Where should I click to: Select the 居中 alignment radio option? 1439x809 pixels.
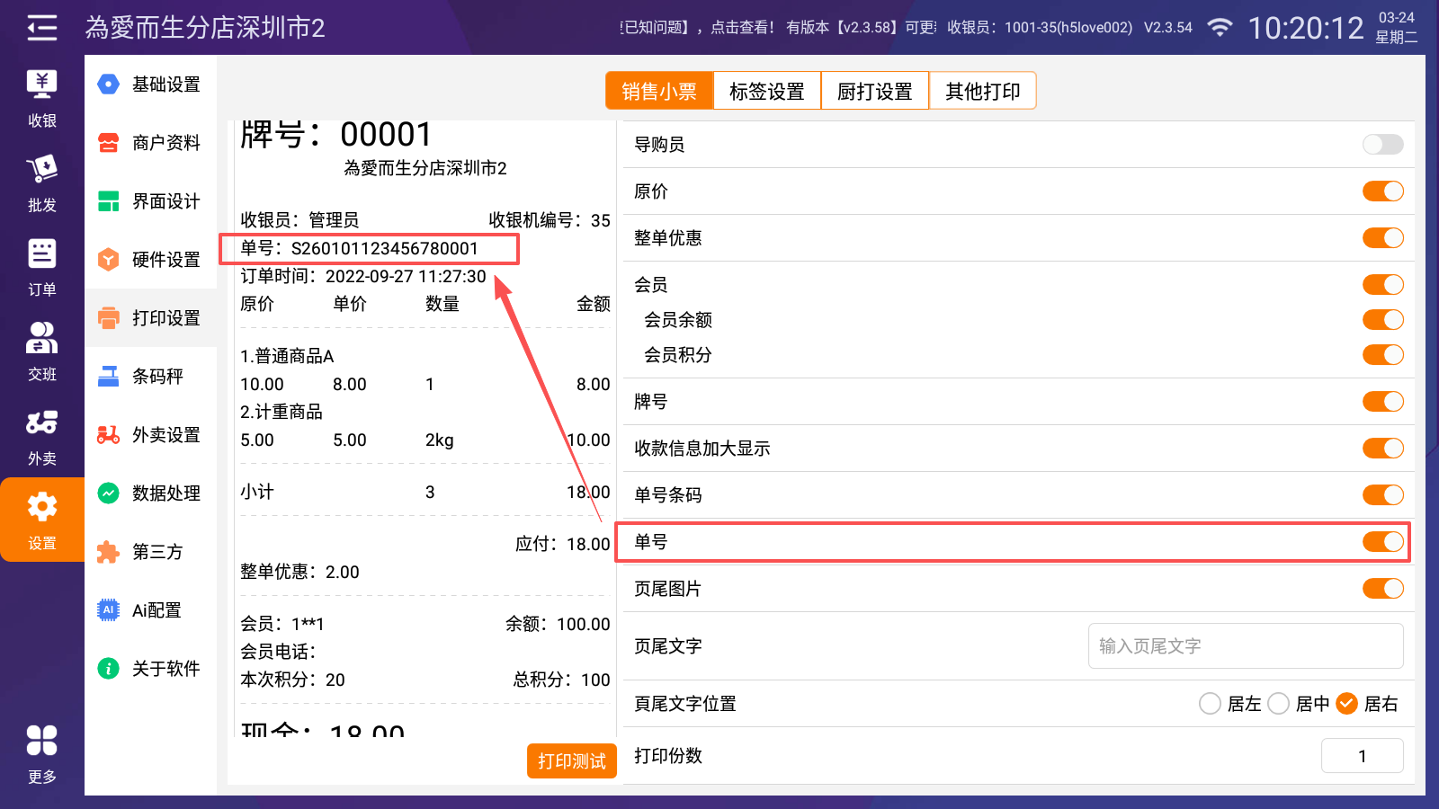coord(1278,704)
